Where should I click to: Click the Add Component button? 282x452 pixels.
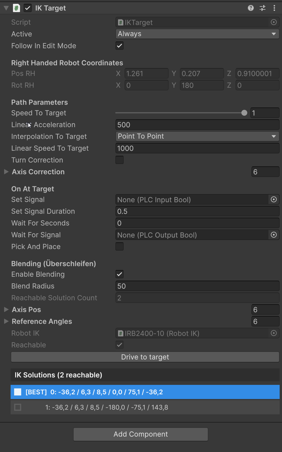point(140,434)
